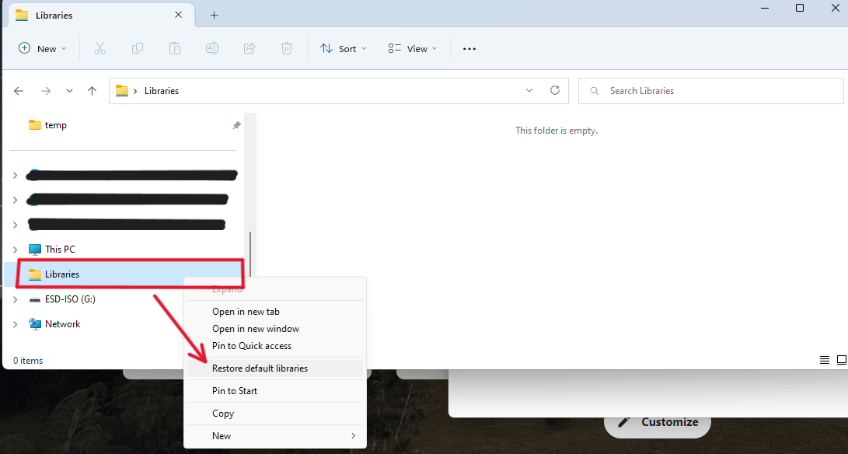Click the folder icon in address bar
Screen dimensions: 848x454
[x=122, y=91]
